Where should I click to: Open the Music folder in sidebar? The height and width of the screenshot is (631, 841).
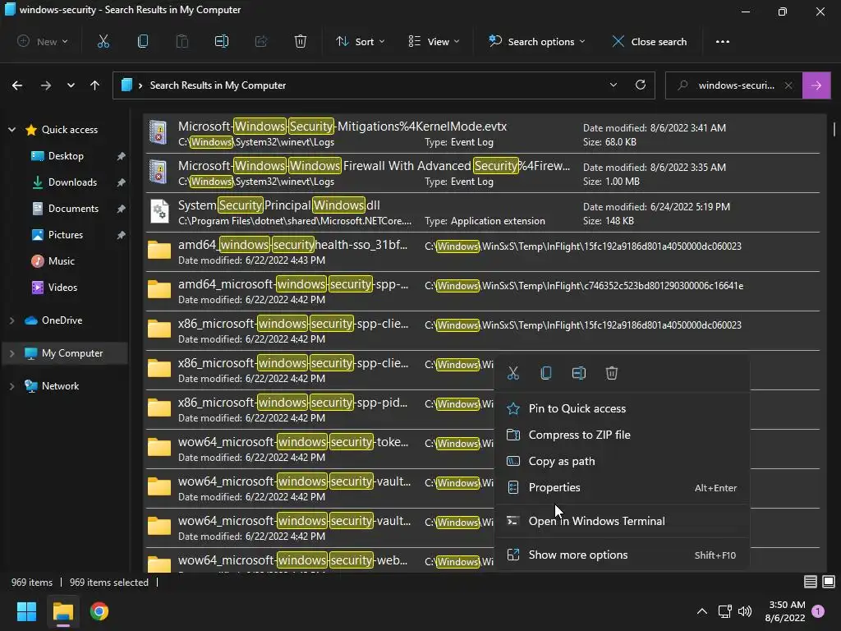pyautogui.click(x=61, y=260)
